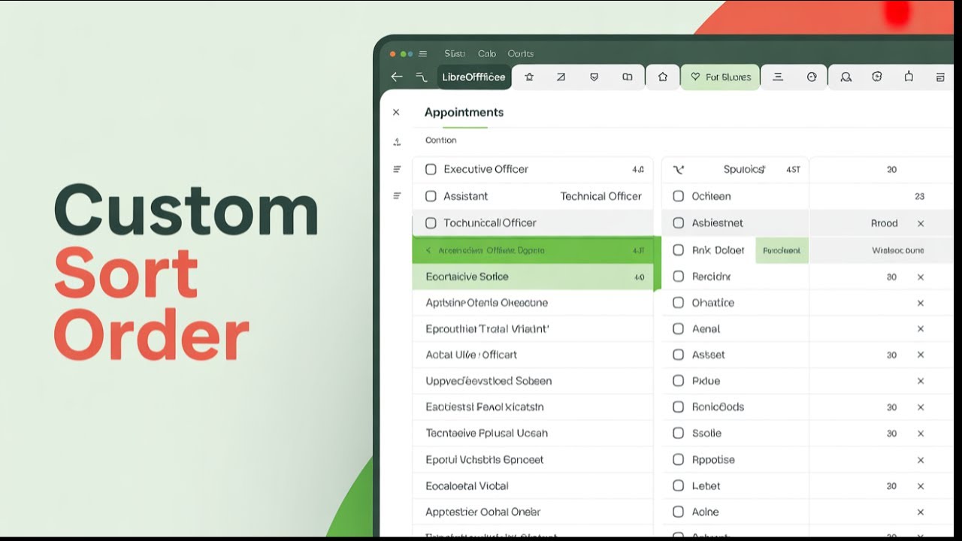The width and height of the screenshot is (962, 541).
Task: Select the Appointments tab heading
Action: click(x=464, y=112)
